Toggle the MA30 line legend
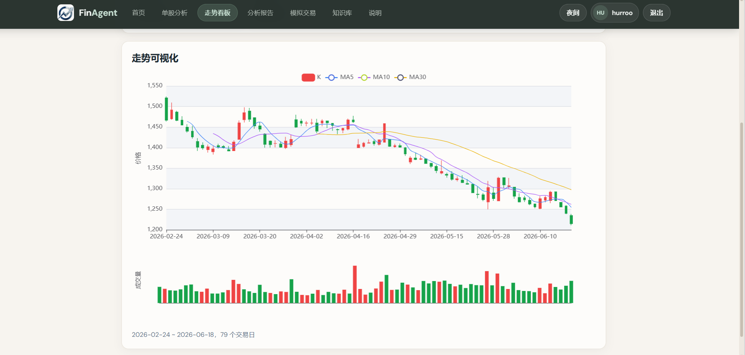Viewport: 745px width, 355px height. tap(410, 77)
